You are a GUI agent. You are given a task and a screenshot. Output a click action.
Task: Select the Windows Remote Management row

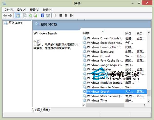(x=114, y=87)
